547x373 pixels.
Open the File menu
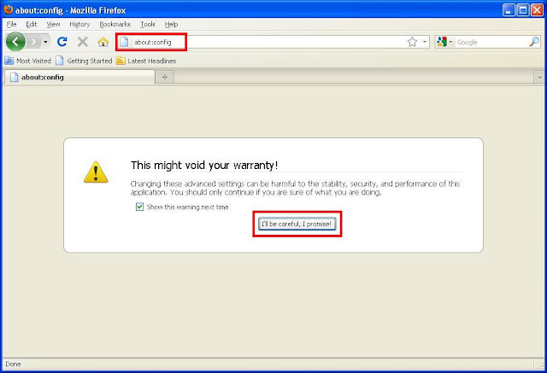point(11,24)
